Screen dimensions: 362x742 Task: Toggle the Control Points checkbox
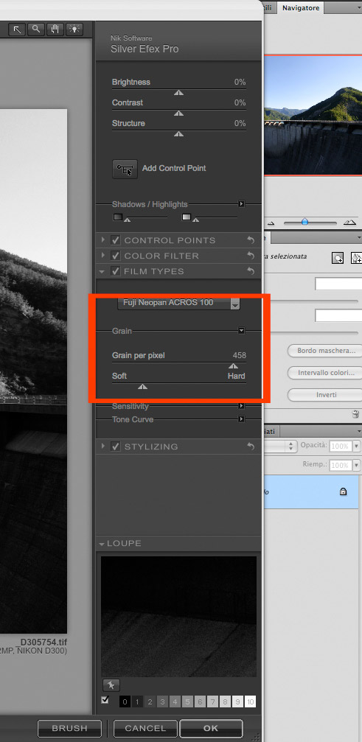(x=116, y=240)
